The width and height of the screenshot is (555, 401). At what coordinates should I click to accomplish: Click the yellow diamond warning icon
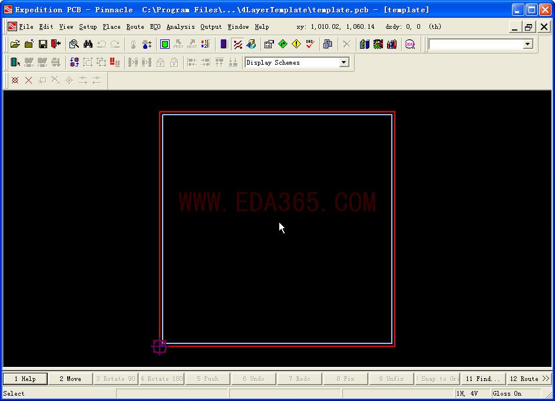296,44
